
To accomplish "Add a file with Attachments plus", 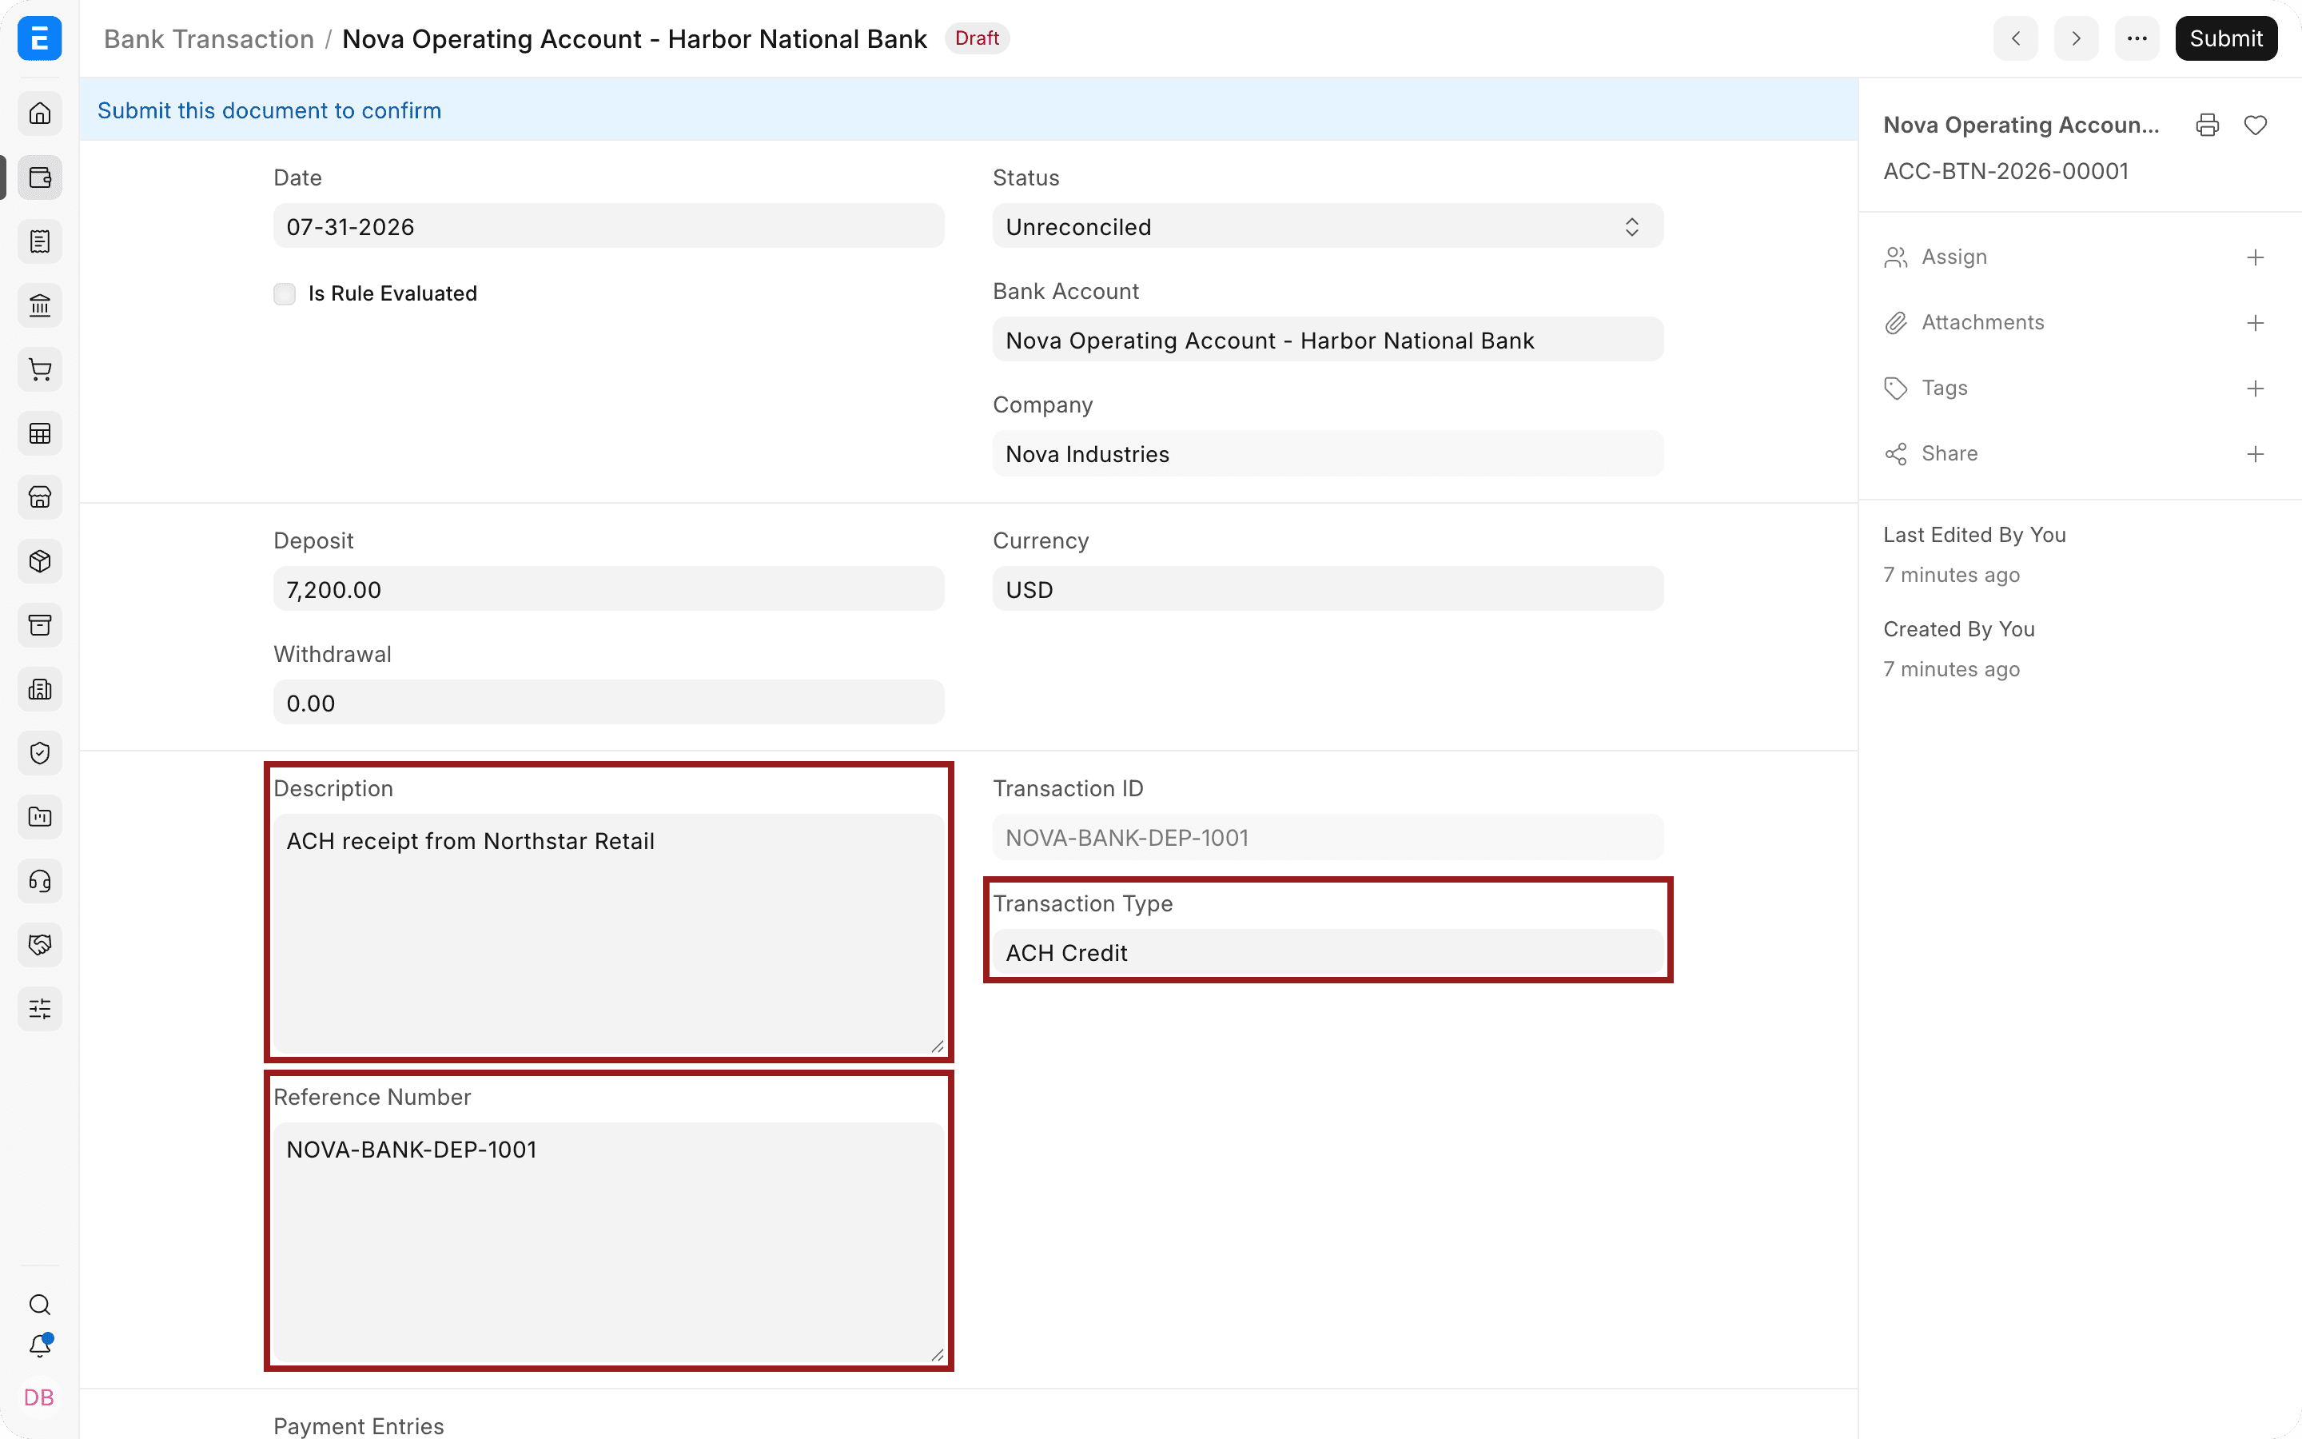I will click(x=2256, y=323).
